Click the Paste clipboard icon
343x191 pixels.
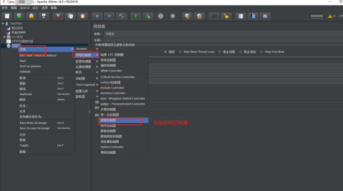click(82, 16)
